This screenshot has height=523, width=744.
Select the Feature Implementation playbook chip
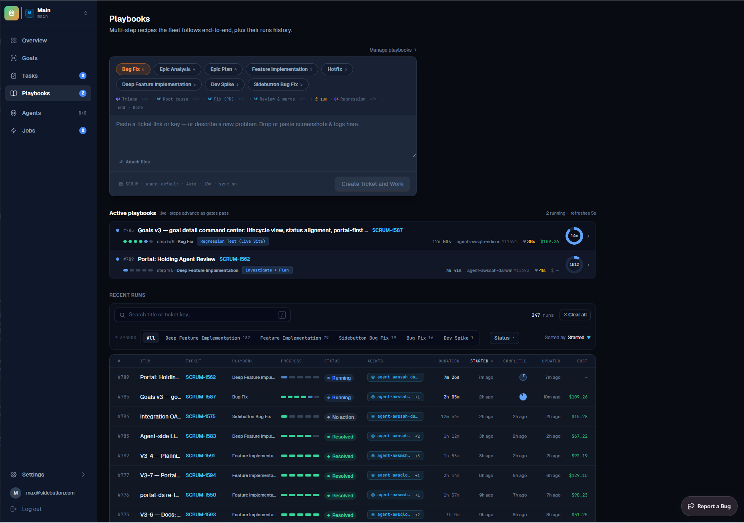click(x=282, y=69)
